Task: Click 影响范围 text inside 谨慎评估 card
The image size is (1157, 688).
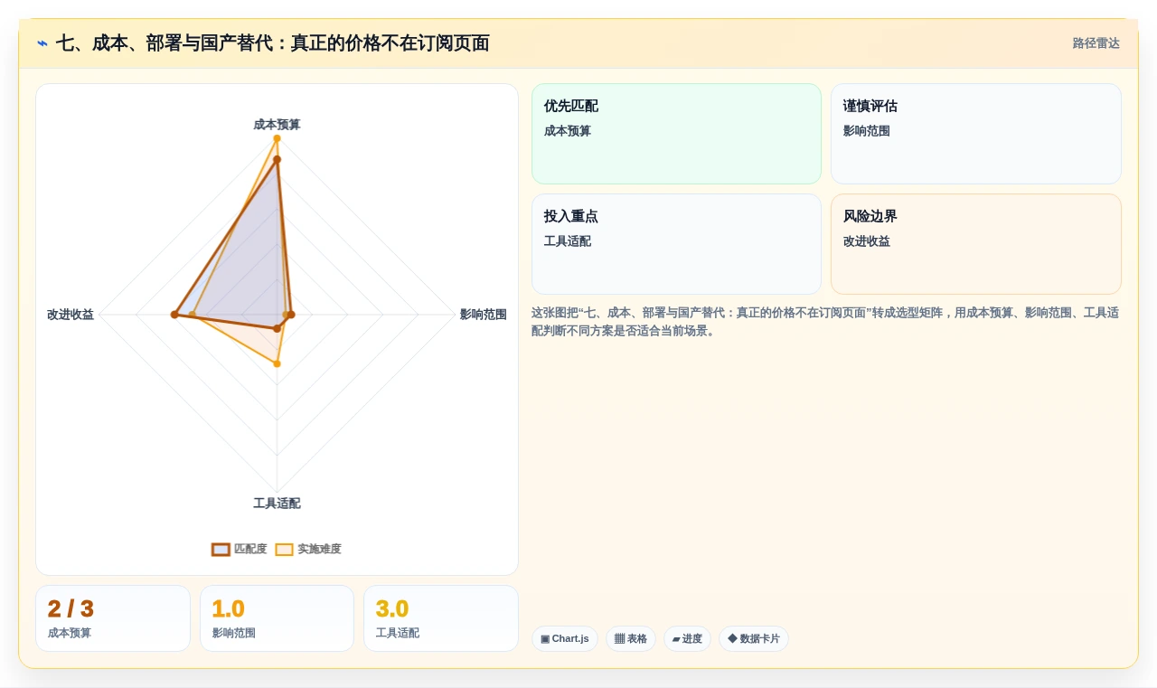Action: coord(867,131)
